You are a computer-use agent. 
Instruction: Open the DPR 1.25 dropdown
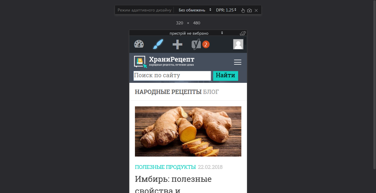(x=226, y=10)
